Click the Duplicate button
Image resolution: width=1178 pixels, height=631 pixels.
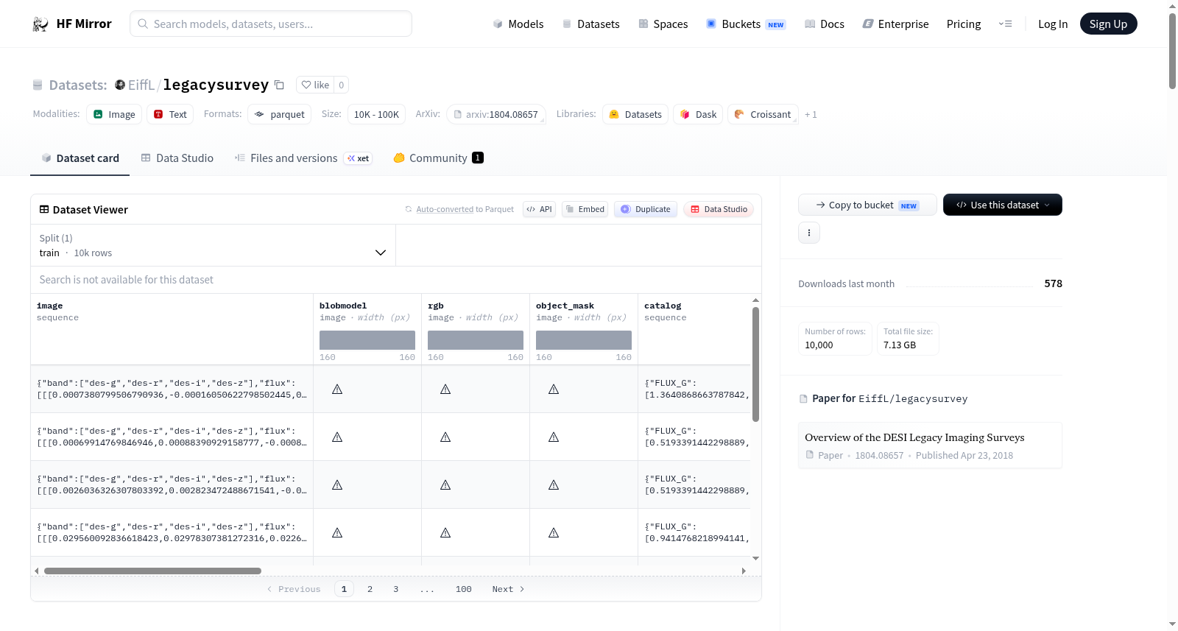646,209
